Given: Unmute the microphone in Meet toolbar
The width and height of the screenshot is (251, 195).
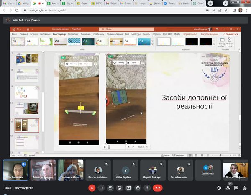Looking at the screenshot, I should [x=92, y=188].
